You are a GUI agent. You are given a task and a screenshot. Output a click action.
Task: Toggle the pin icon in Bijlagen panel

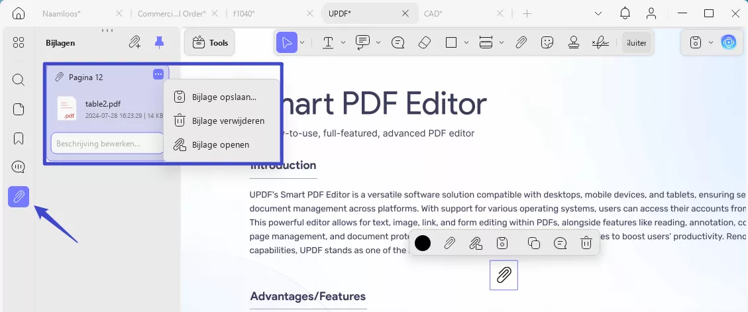(x=159, y=42)
